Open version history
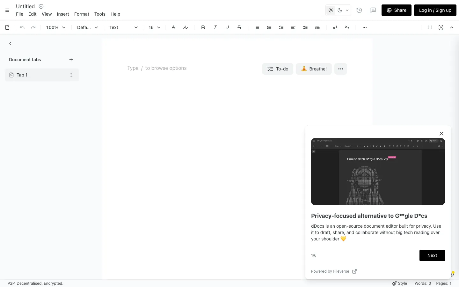The height and width of the screenshot is (287, 459). [x=359, y=10]
